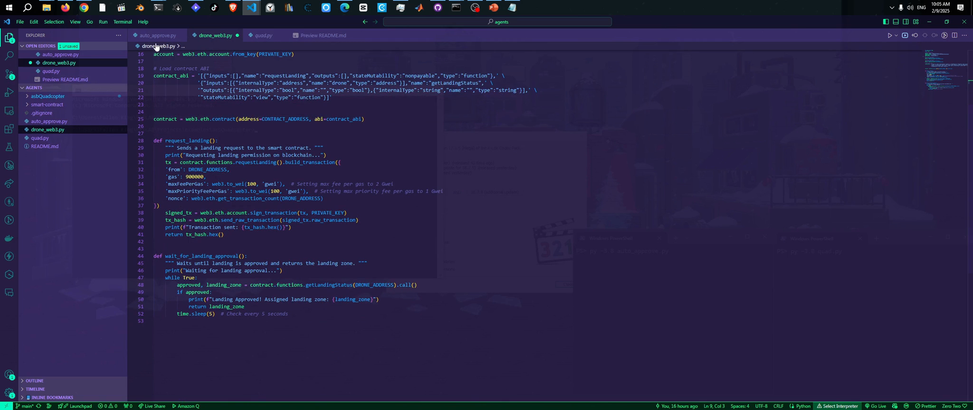
Task: Click the Run in interactive window icon
Action: [x=905, y=36]
